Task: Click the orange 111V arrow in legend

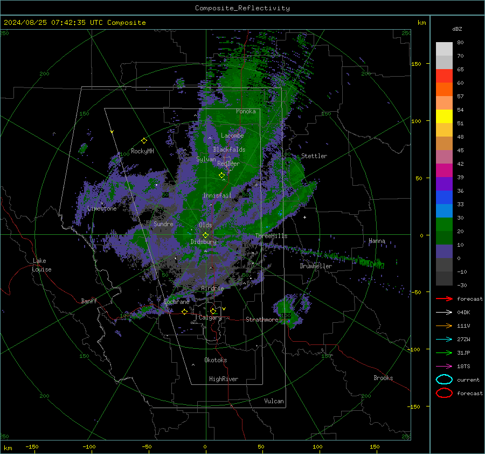Action: (444, 326)
